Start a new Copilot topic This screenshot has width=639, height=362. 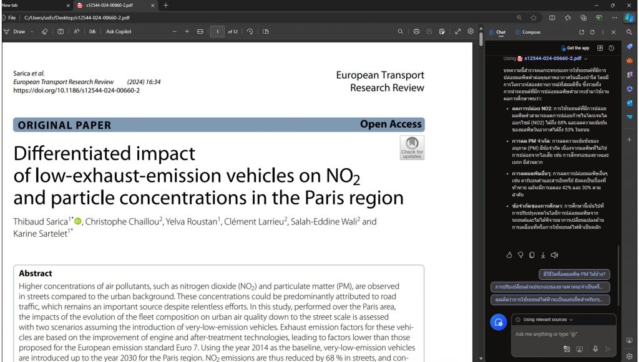[499, 323]
